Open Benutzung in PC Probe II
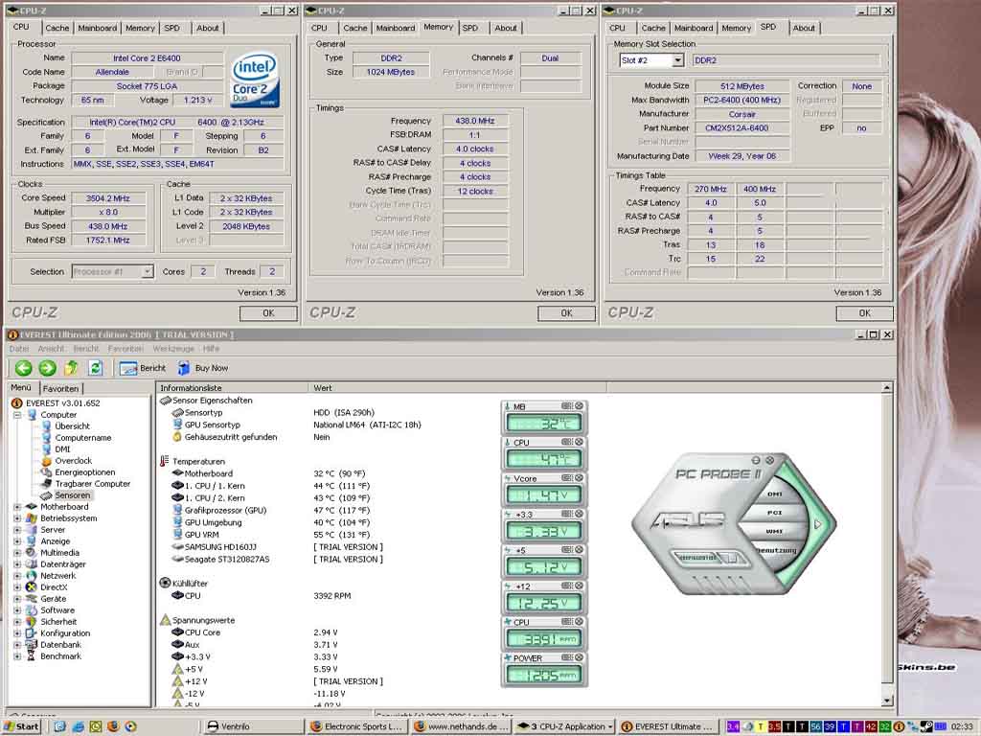 [x=776, y=551]
